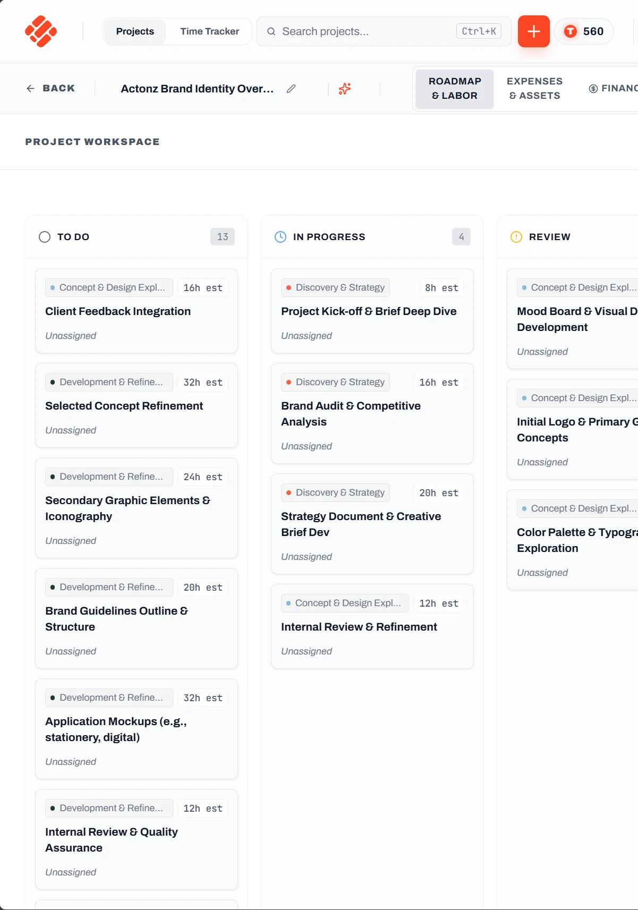Click the In Progress count 4

click(461, 237)
